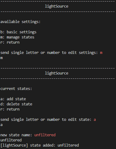Select the 'available settings:' line
This screenshot has height=149, width=116.
pyautogui.click(x=20, y=22)
